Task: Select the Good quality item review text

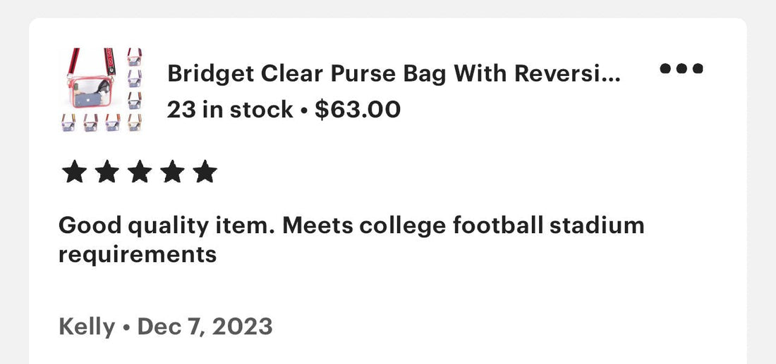Action: coord(351,240)
